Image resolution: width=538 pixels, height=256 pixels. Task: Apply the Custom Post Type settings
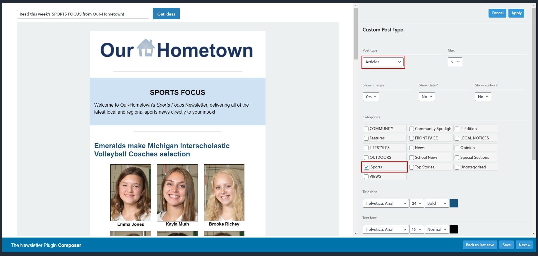tap(516, 13)
